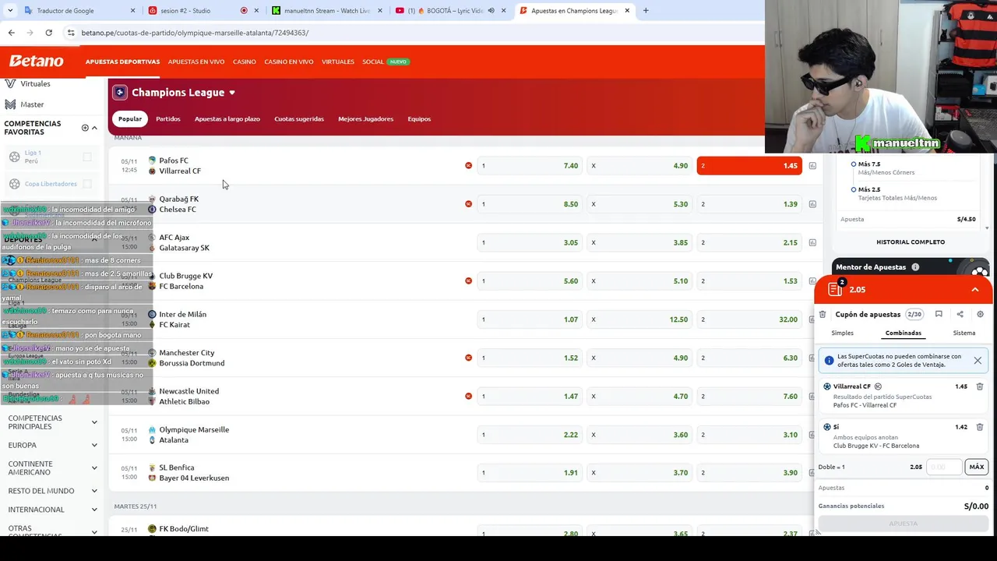
Task: Save bet slip with bookmark icon
Action: pos(939,314)
